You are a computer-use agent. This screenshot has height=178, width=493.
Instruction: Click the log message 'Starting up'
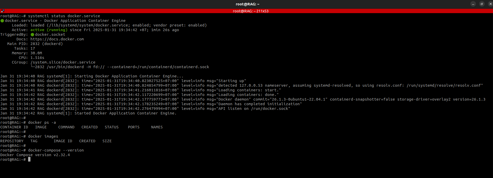(231, 81)
